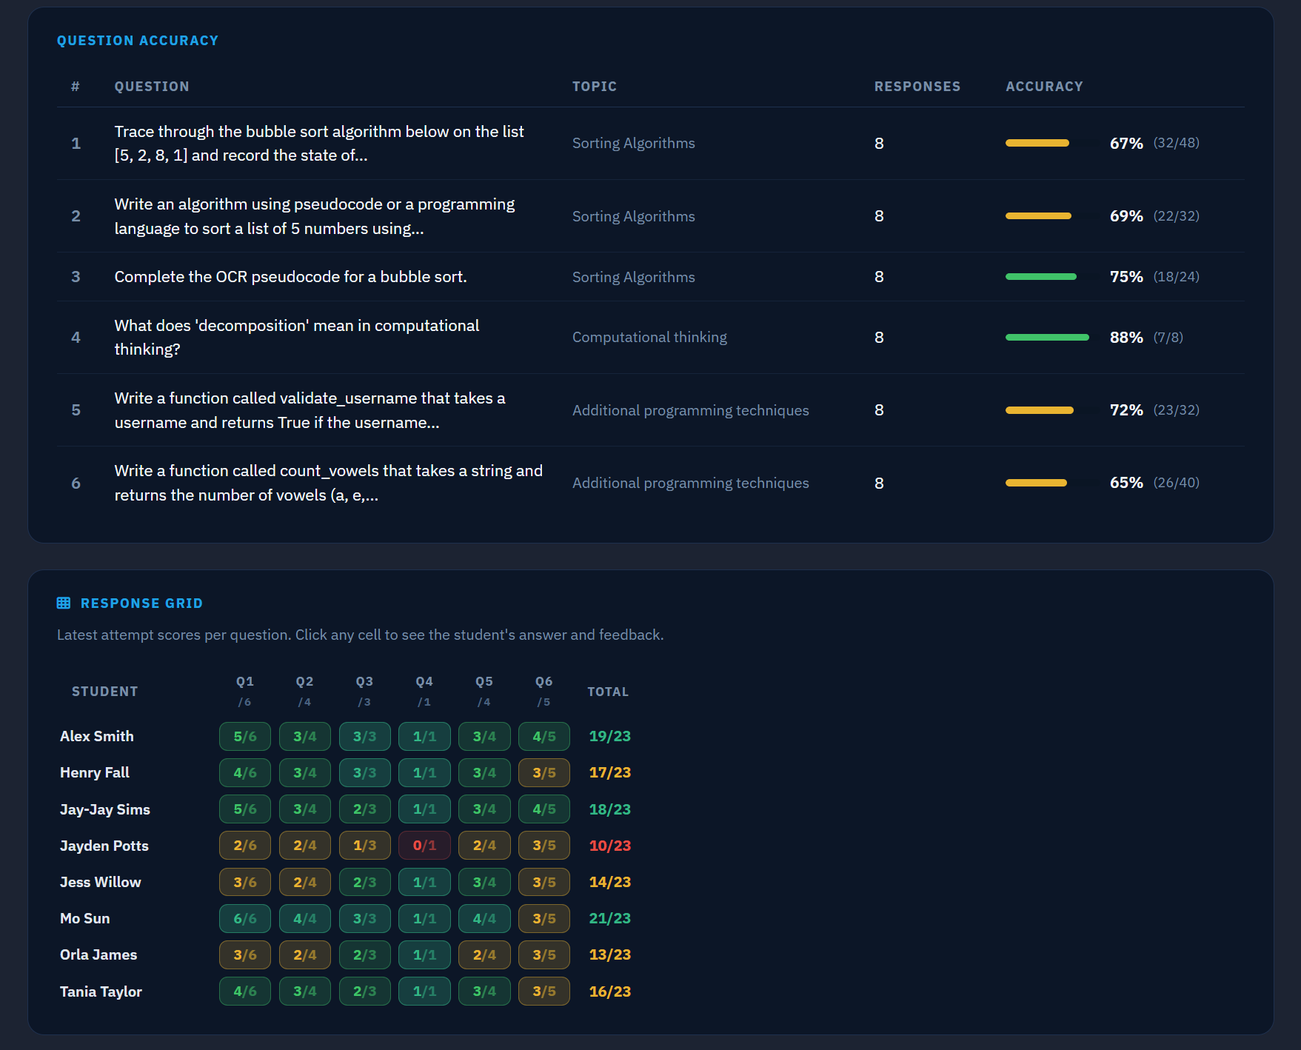Open Tania Taylor's Q3 score cell 2/3
This screenshot has width=1301, height=1050.
(x=364, y=991)
